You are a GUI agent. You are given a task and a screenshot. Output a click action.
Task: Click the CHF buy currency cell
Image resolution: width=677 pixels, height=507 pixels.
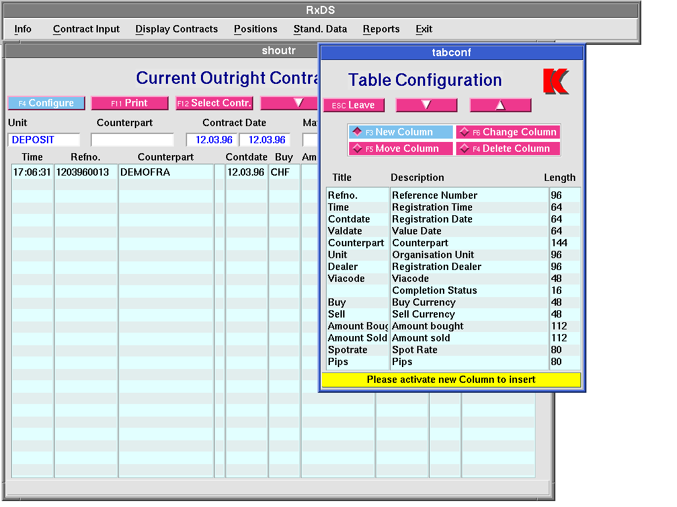(x=284, y=172)
